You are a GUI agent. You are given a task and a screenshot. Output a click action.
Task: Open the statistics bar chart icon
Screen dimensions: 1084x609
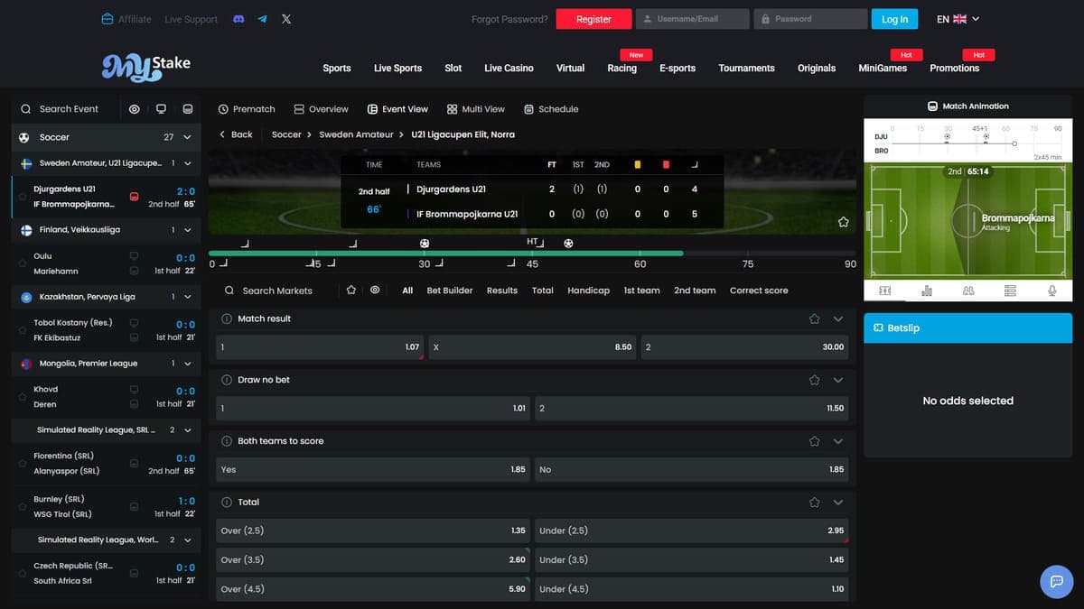click(x=927, y=291)
